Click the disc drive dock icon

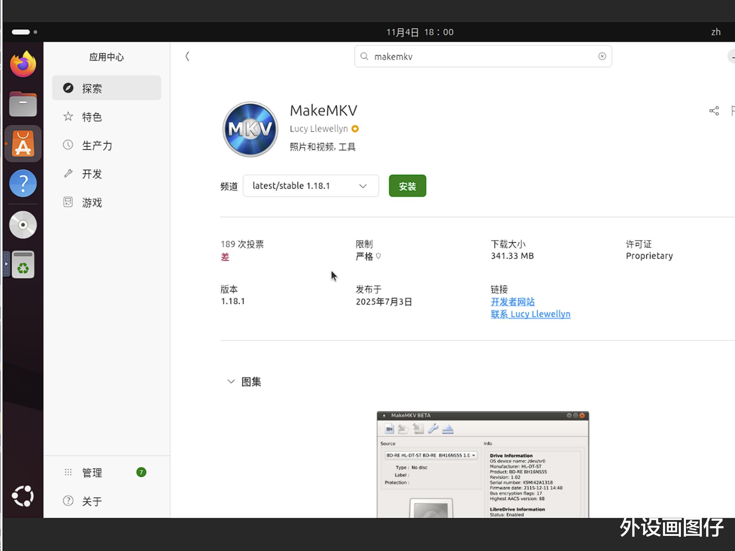pyautogui.click(x=23, y=225)
